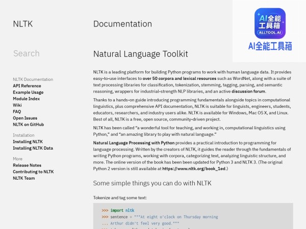Image resolution: width=306 pixels, height=229 pixels.
Task: Focus the Search input field
Action: (x=27, y=53)
